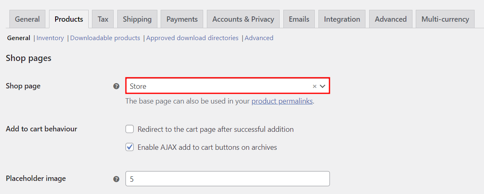Open the Payments tab

(182, 19)
